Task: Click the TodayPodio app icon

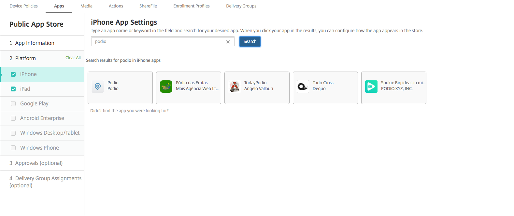Action: click(x=235, y=87)
